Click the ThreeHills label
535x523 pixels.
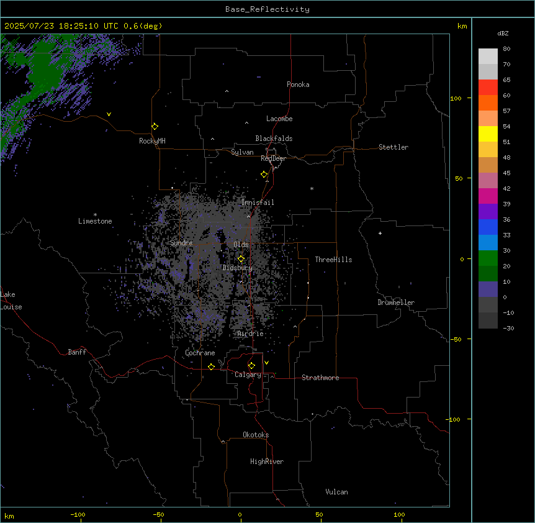tap(333, 260)
